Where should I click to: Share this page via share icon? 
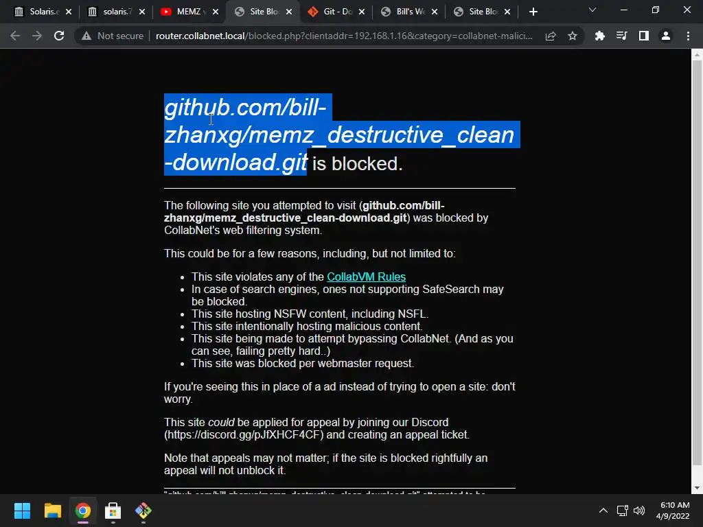click(551, 36)
